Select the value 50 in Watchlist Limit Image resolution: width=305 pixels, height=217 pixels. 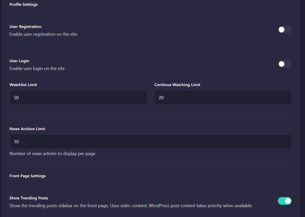click(x=16, y=97)
